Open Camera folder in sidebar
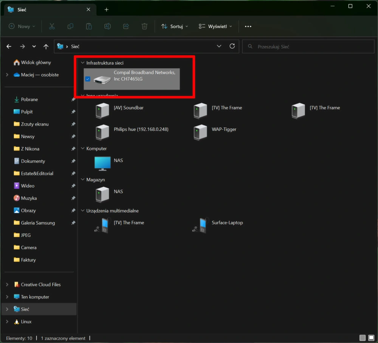This screenshot has width=378, height=343. click(28, 247)
